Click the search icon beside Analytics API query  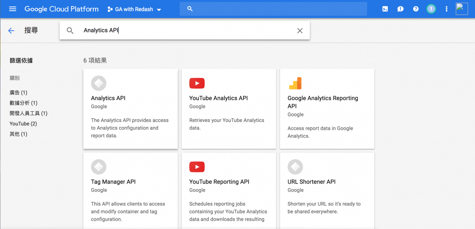(x=70, y=31)
